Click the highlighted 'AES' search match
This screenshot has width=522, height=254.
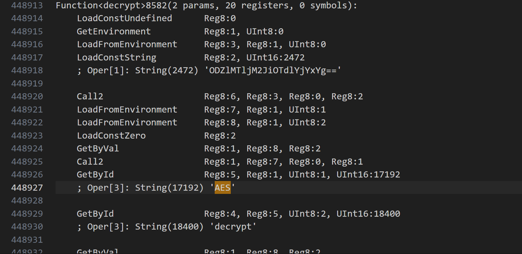coord(222,187)
